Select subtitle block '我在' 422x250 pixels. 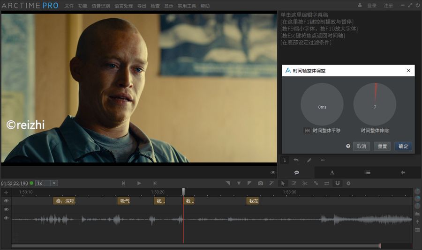point(253,201)
